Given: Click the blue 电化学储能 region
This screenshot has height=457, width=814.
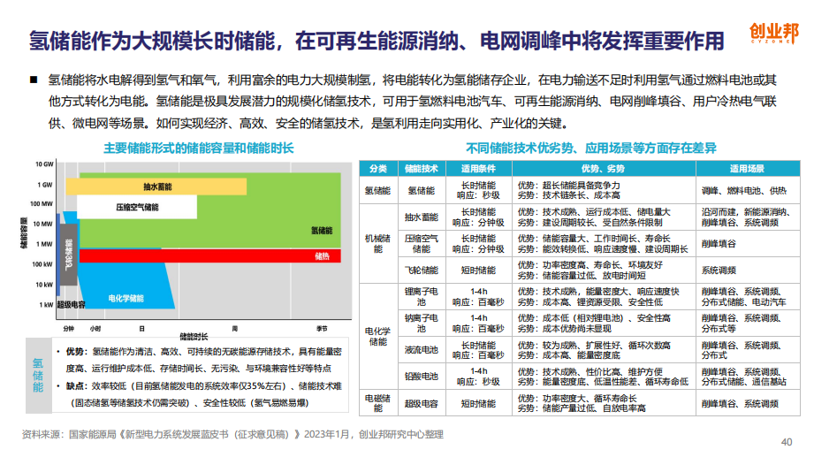Looking at the screenshot, I should point(124,298).
